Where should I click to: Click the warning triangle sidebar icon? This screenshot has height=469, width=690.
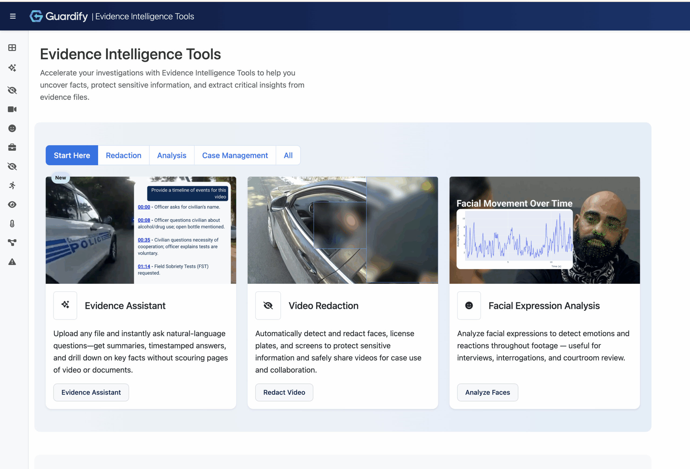pyautogui.click(x=12, y=262)
